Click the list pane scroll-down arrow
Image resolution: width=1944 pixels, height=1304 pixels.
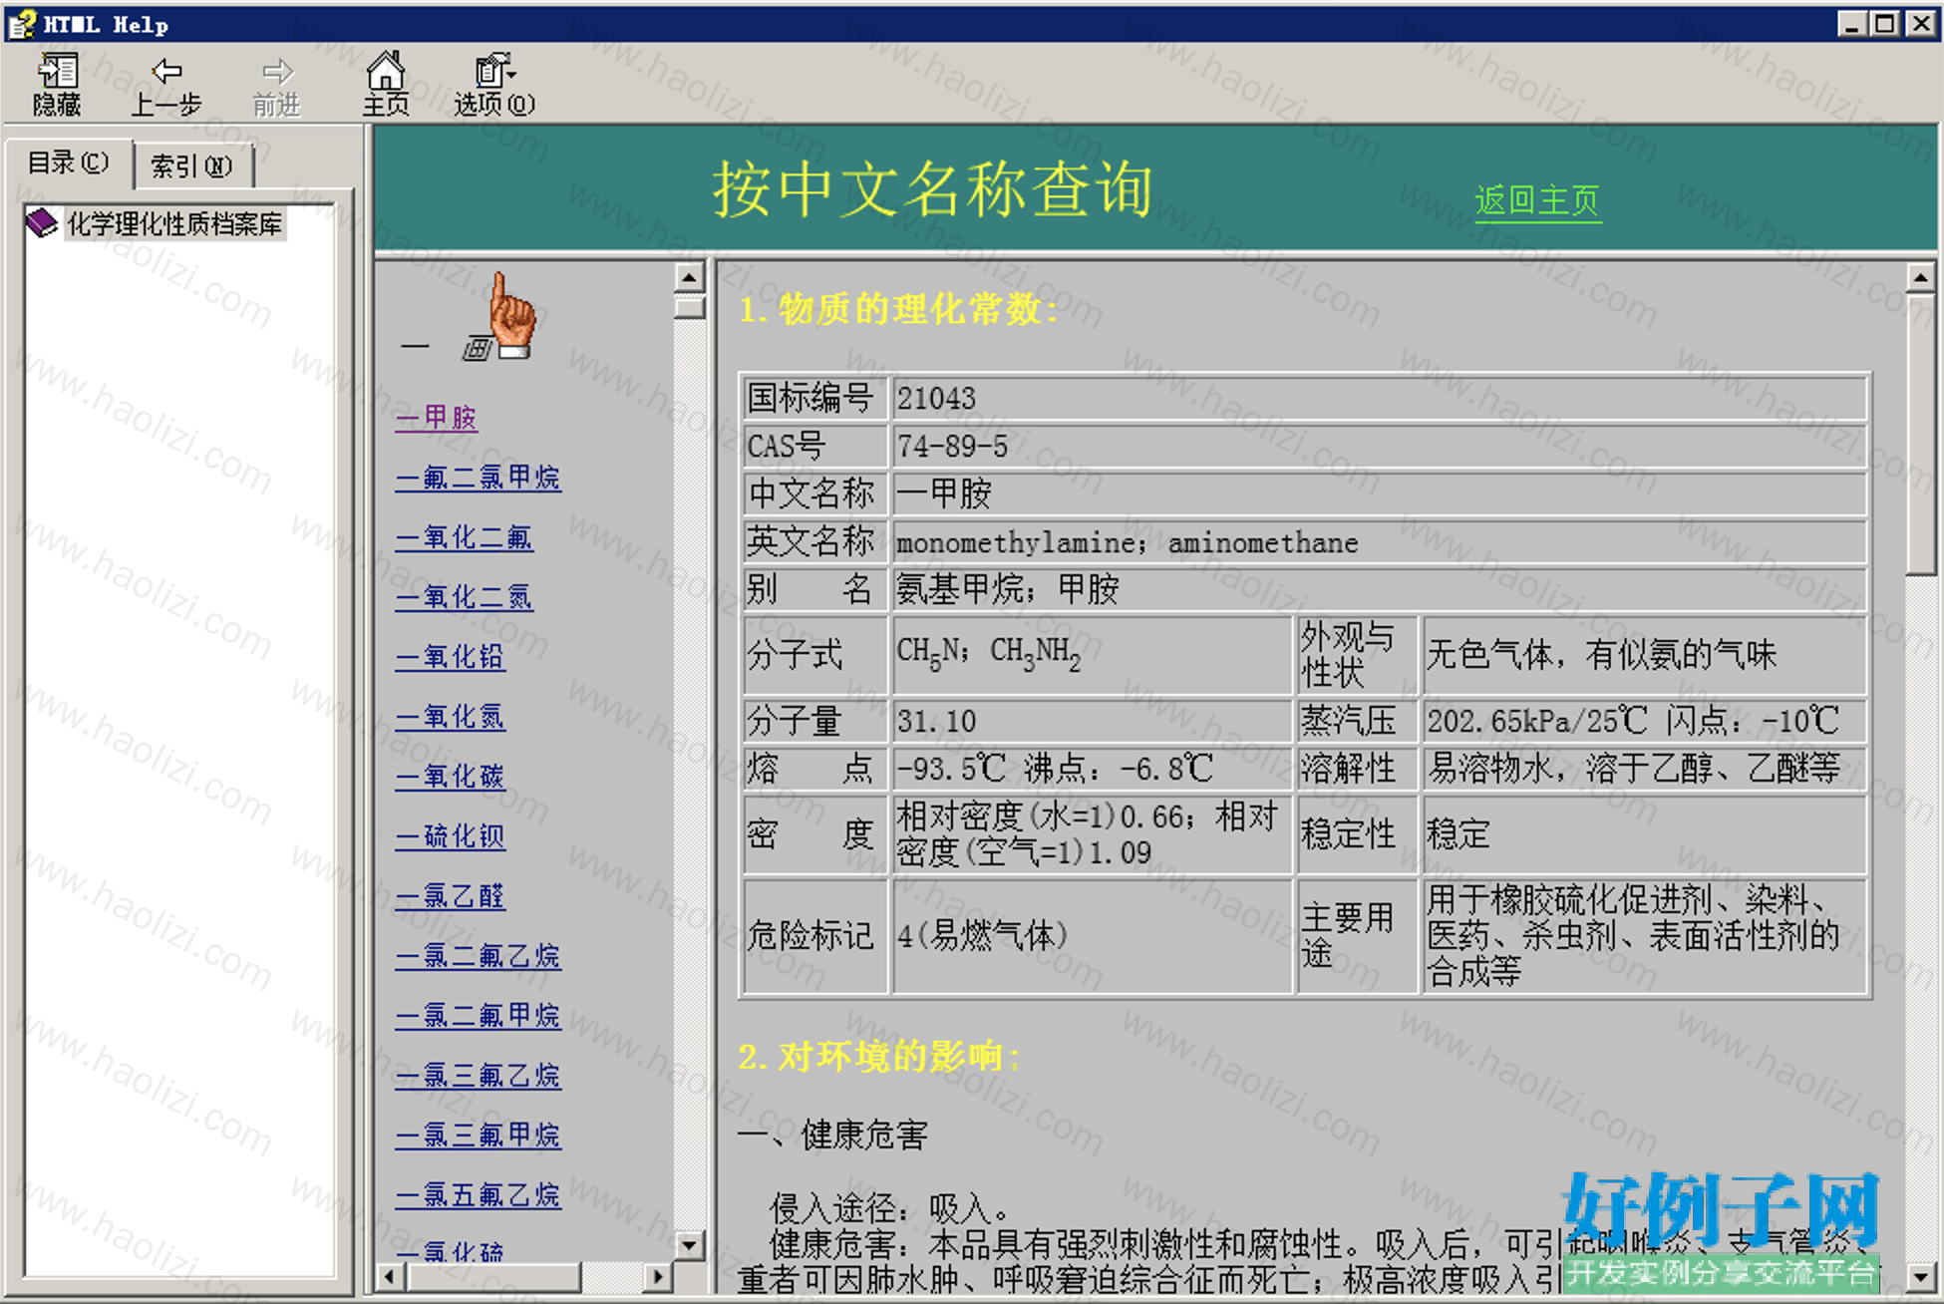[689, 1244]
